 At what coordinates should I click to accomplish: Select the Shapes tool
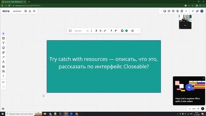coord(4,53)
